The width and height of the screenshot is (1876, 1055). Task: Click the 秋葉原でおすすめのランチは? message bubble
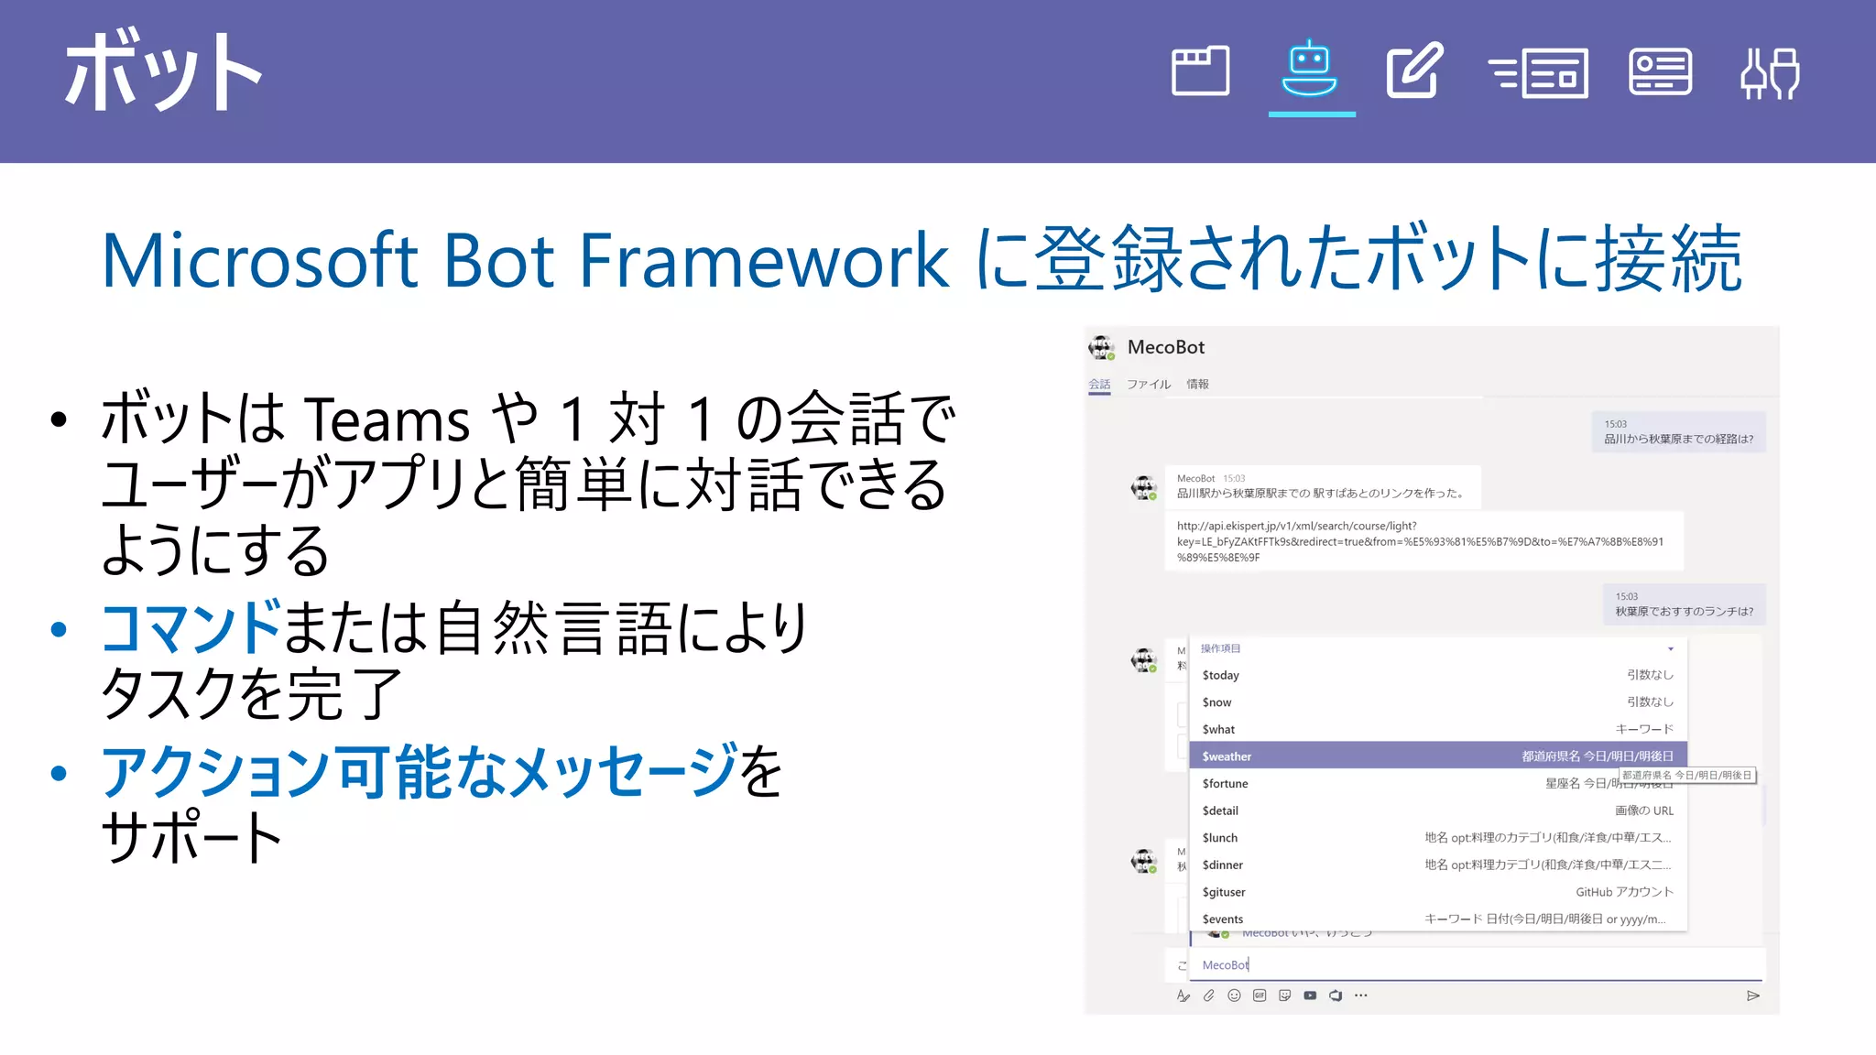(1684, 604)
